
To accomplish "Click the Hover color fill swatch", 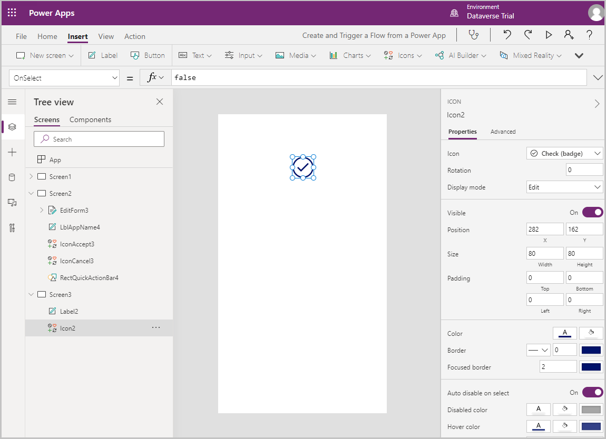I will pos(565,426).
